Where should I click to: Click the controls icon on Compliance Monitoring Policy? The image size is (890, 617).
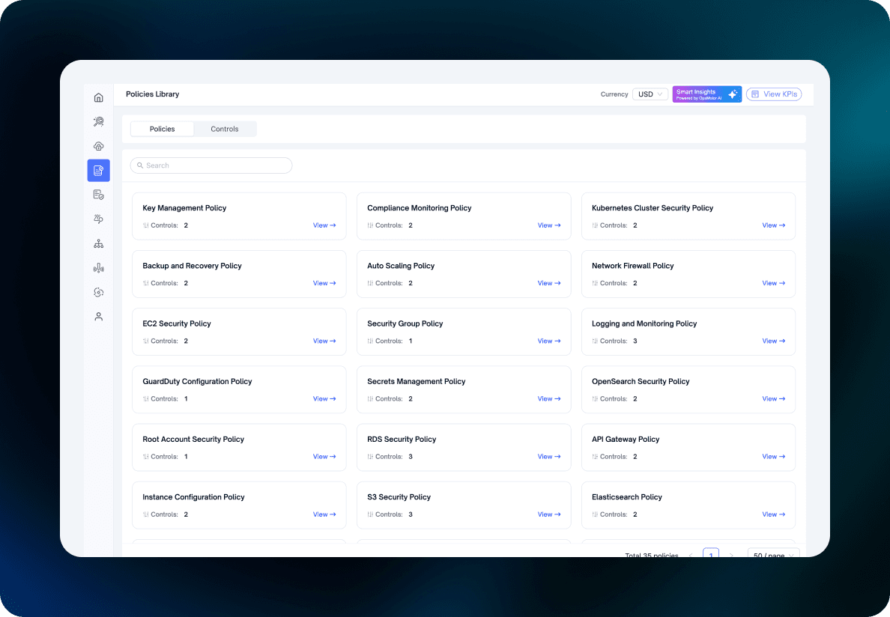(x=371, y=225)
